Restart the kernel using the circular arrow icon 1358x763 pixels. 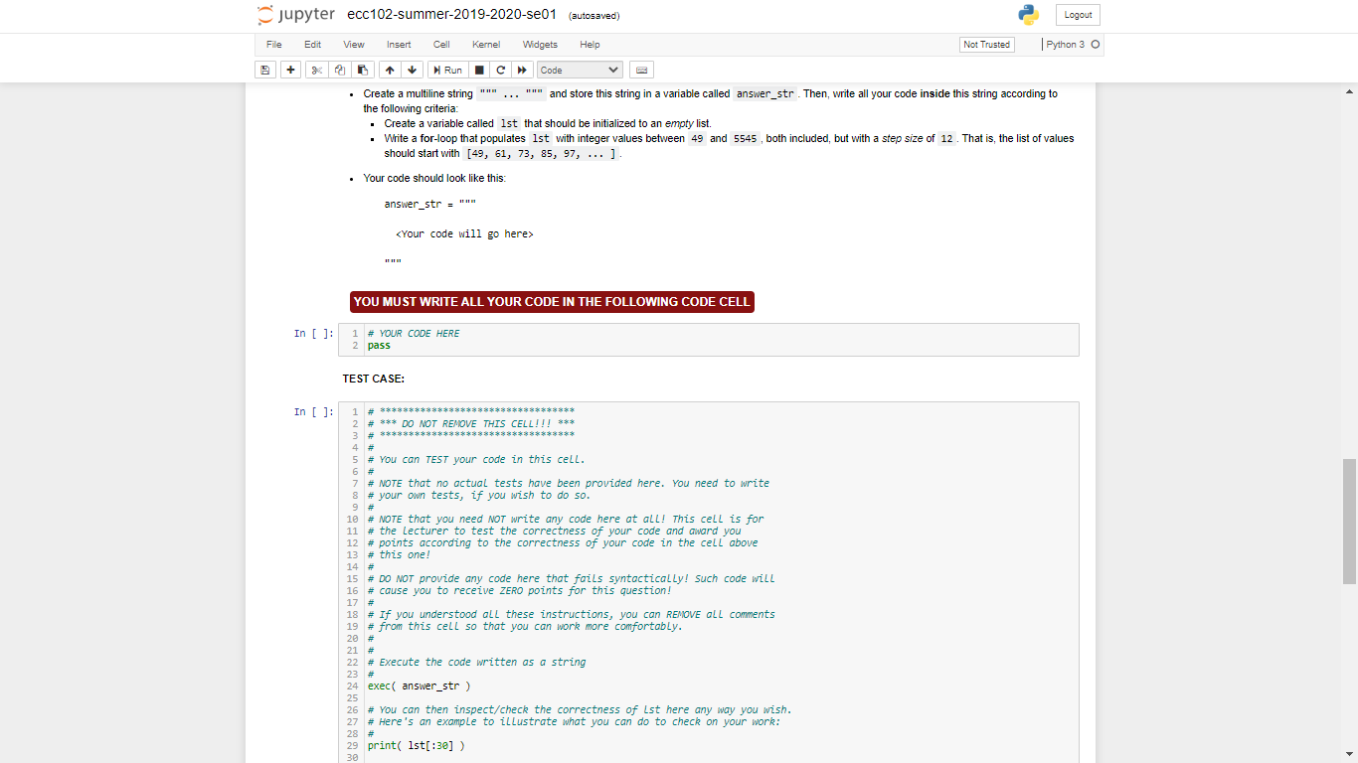pos(500,70)
